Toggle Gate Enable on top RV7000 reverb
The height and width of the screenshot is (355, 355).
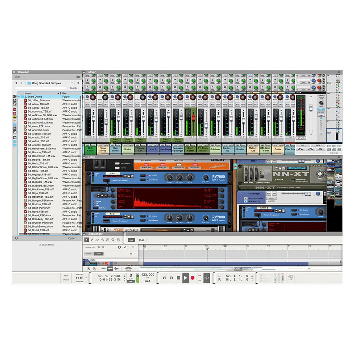pyautogui.click(x=143, y=180)
